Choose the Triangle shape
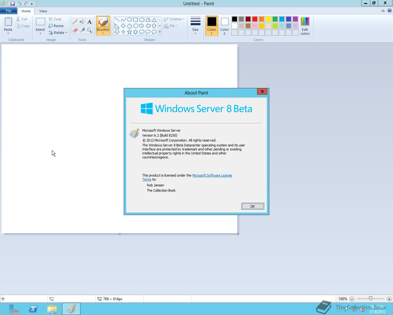 click(x=154, y=20)
